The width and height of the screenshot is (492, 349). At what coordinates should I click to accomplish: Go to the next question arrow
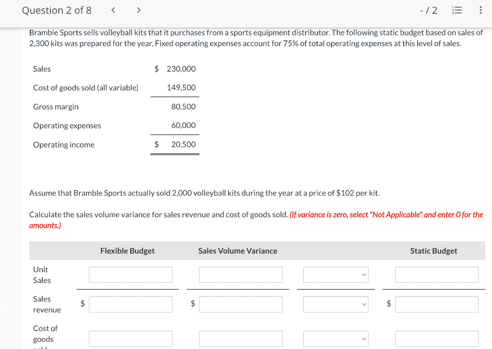point(139,11)
